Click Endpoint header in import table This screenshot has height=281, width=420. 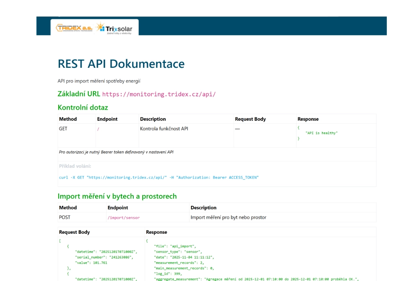click(x=118, y=207)
